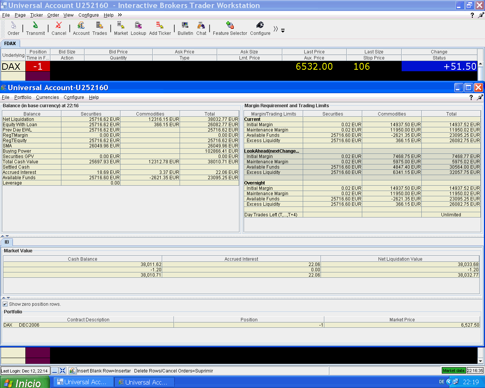Open the Order menu
The height and width of the screenshot is (388, 485).
[53, 15]
